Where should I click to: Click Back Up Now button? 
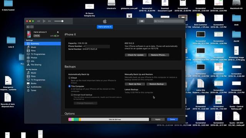(x=135, y=84)
